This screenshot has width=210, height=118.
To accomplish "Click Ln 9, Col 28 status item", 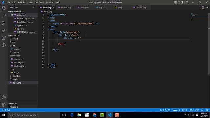I will (x=165, y=110).
